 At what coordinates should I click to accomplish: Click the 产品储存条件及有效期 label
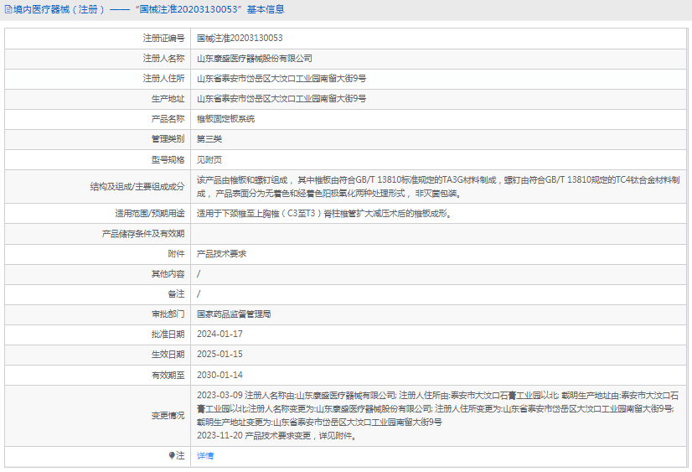pos(143,234)
